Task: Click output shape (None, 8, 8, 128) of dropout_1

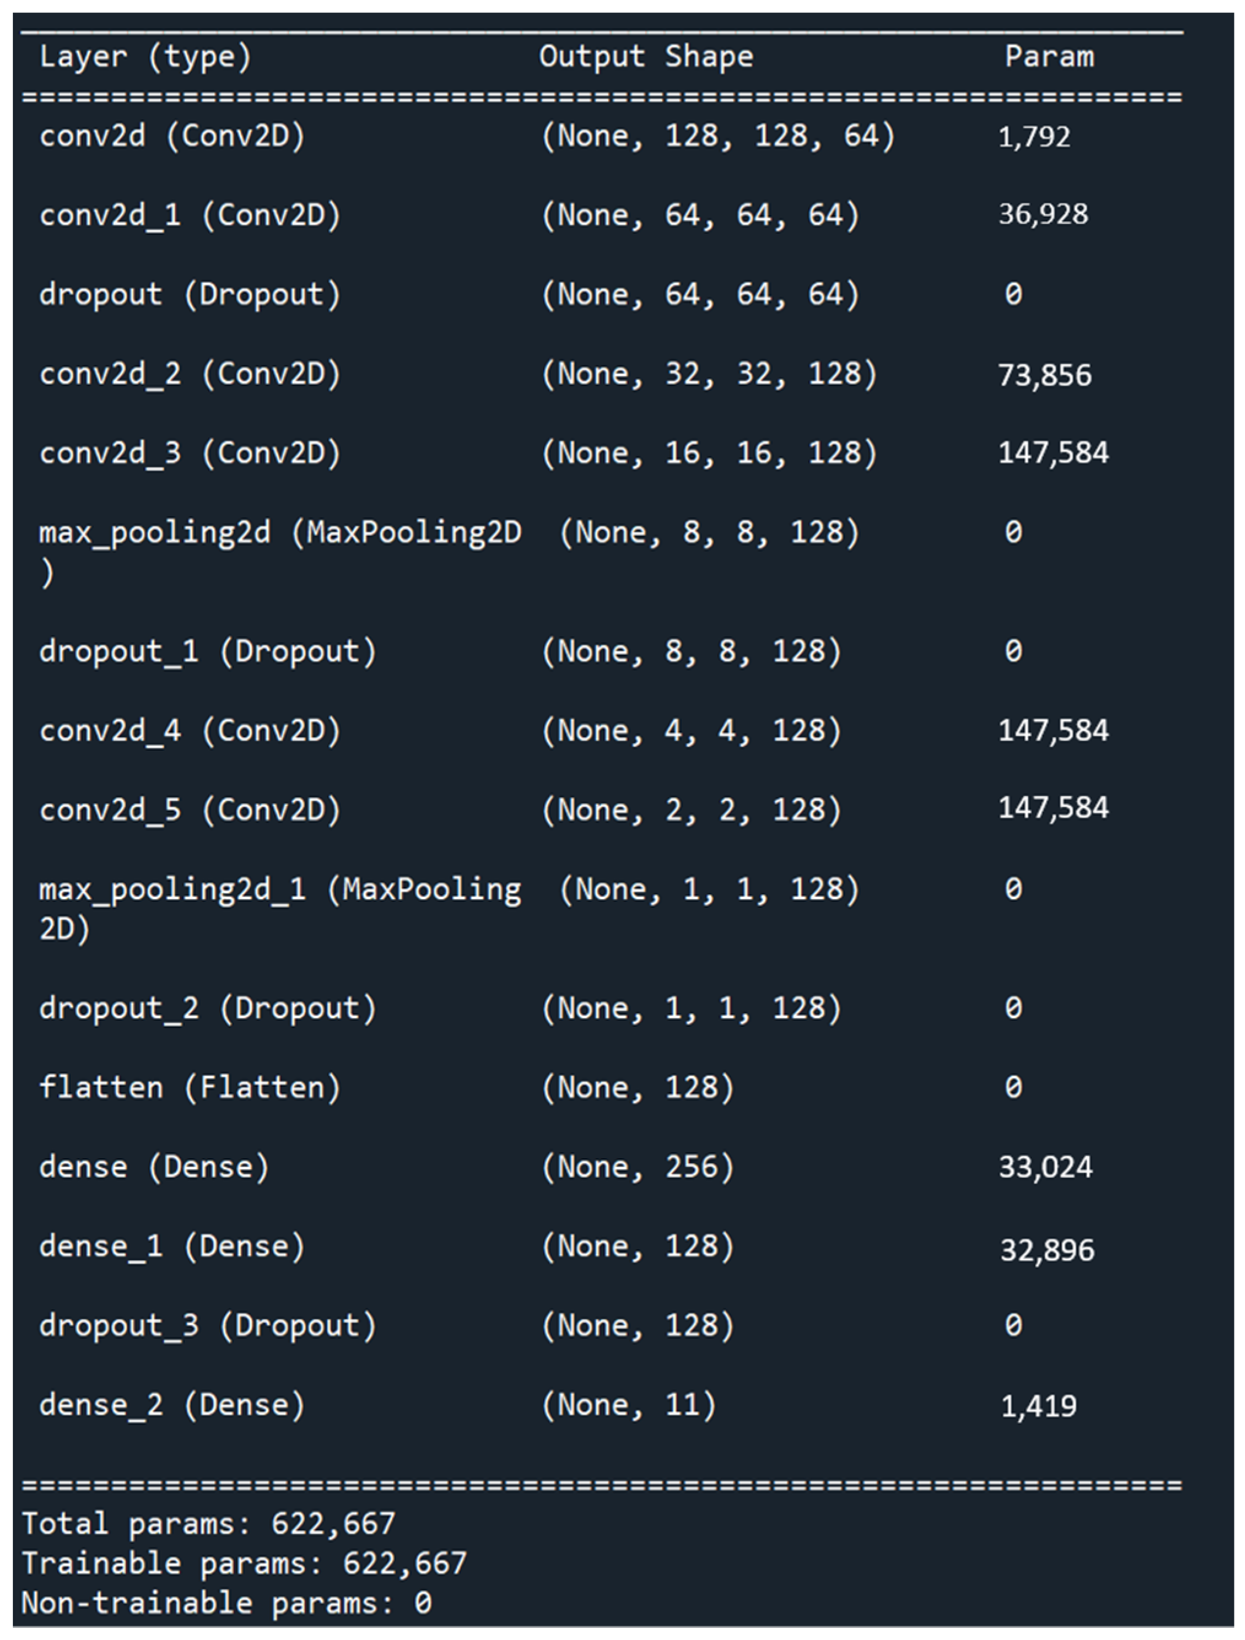Action: (692, 652)
